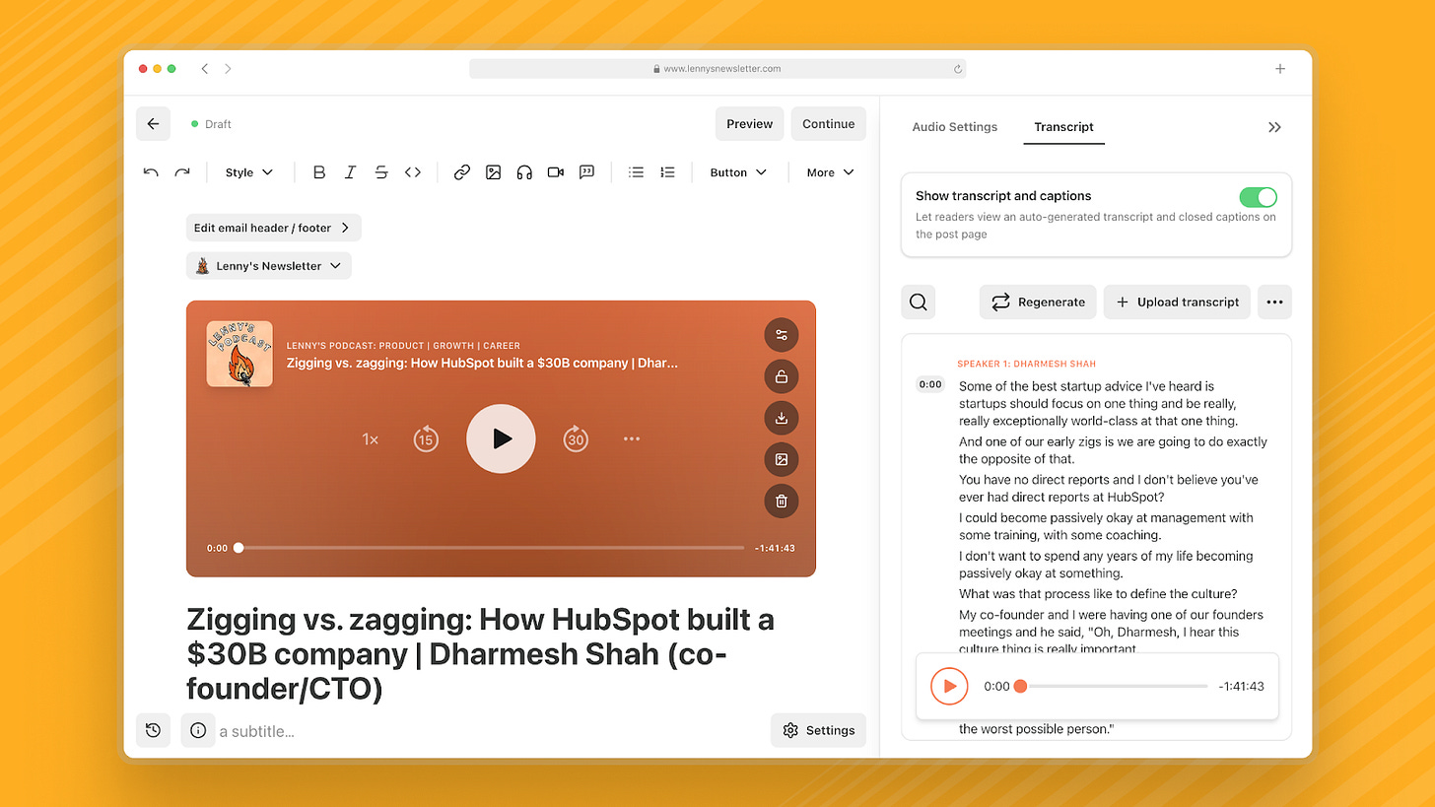Screen dimensions: 1435x807
Task: Download the podcast audio file
Action: coord(782,418)
